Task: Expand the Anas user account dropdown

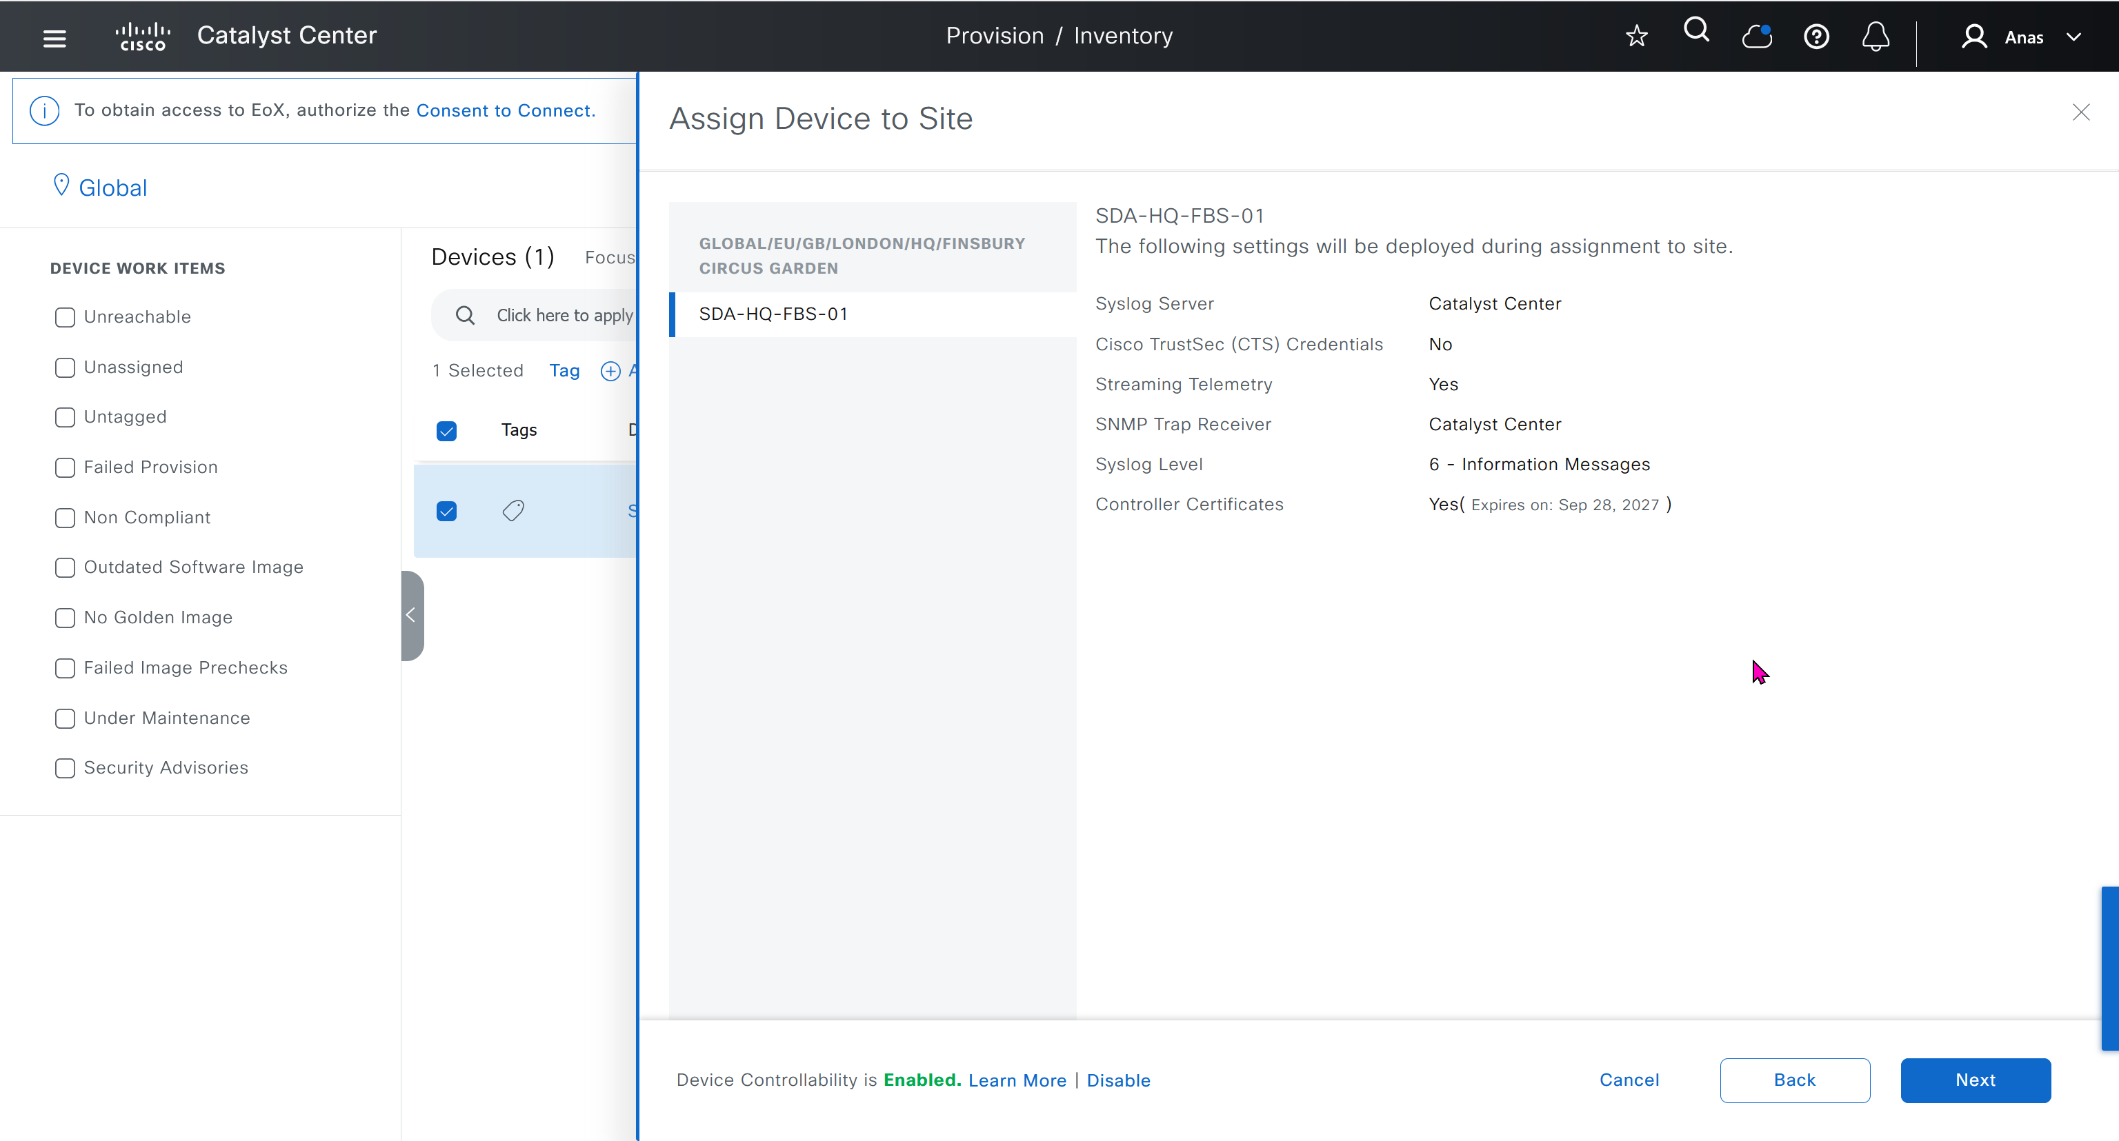Action: (2024, 37)
